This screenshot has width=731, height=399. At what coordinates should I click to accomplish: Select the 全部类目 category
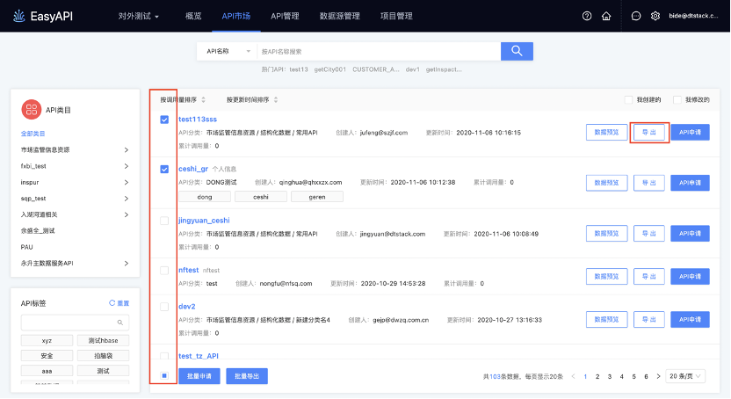(x=33, y=134)
